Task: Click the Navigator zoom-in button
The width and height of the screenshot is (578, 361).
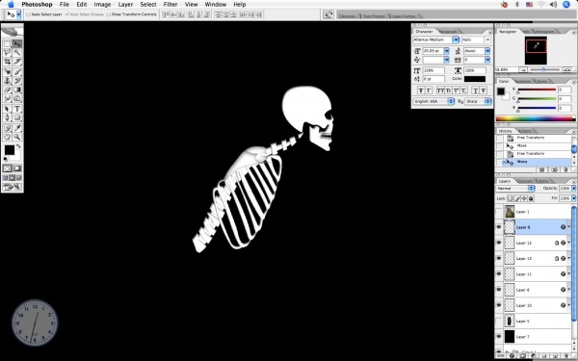Action: pyautogui.click(x=567, y=69)
